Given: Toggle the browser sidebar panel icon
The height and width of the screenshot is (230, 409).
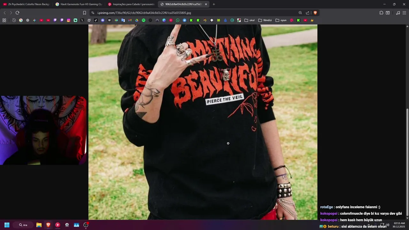Looking at the screenshot, I should click(388, 13).
